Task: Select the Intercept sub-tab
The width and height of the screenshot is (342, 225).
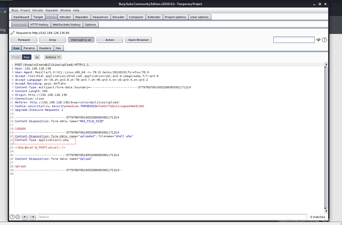Action: pyautogui.click(x=20, y=25)
